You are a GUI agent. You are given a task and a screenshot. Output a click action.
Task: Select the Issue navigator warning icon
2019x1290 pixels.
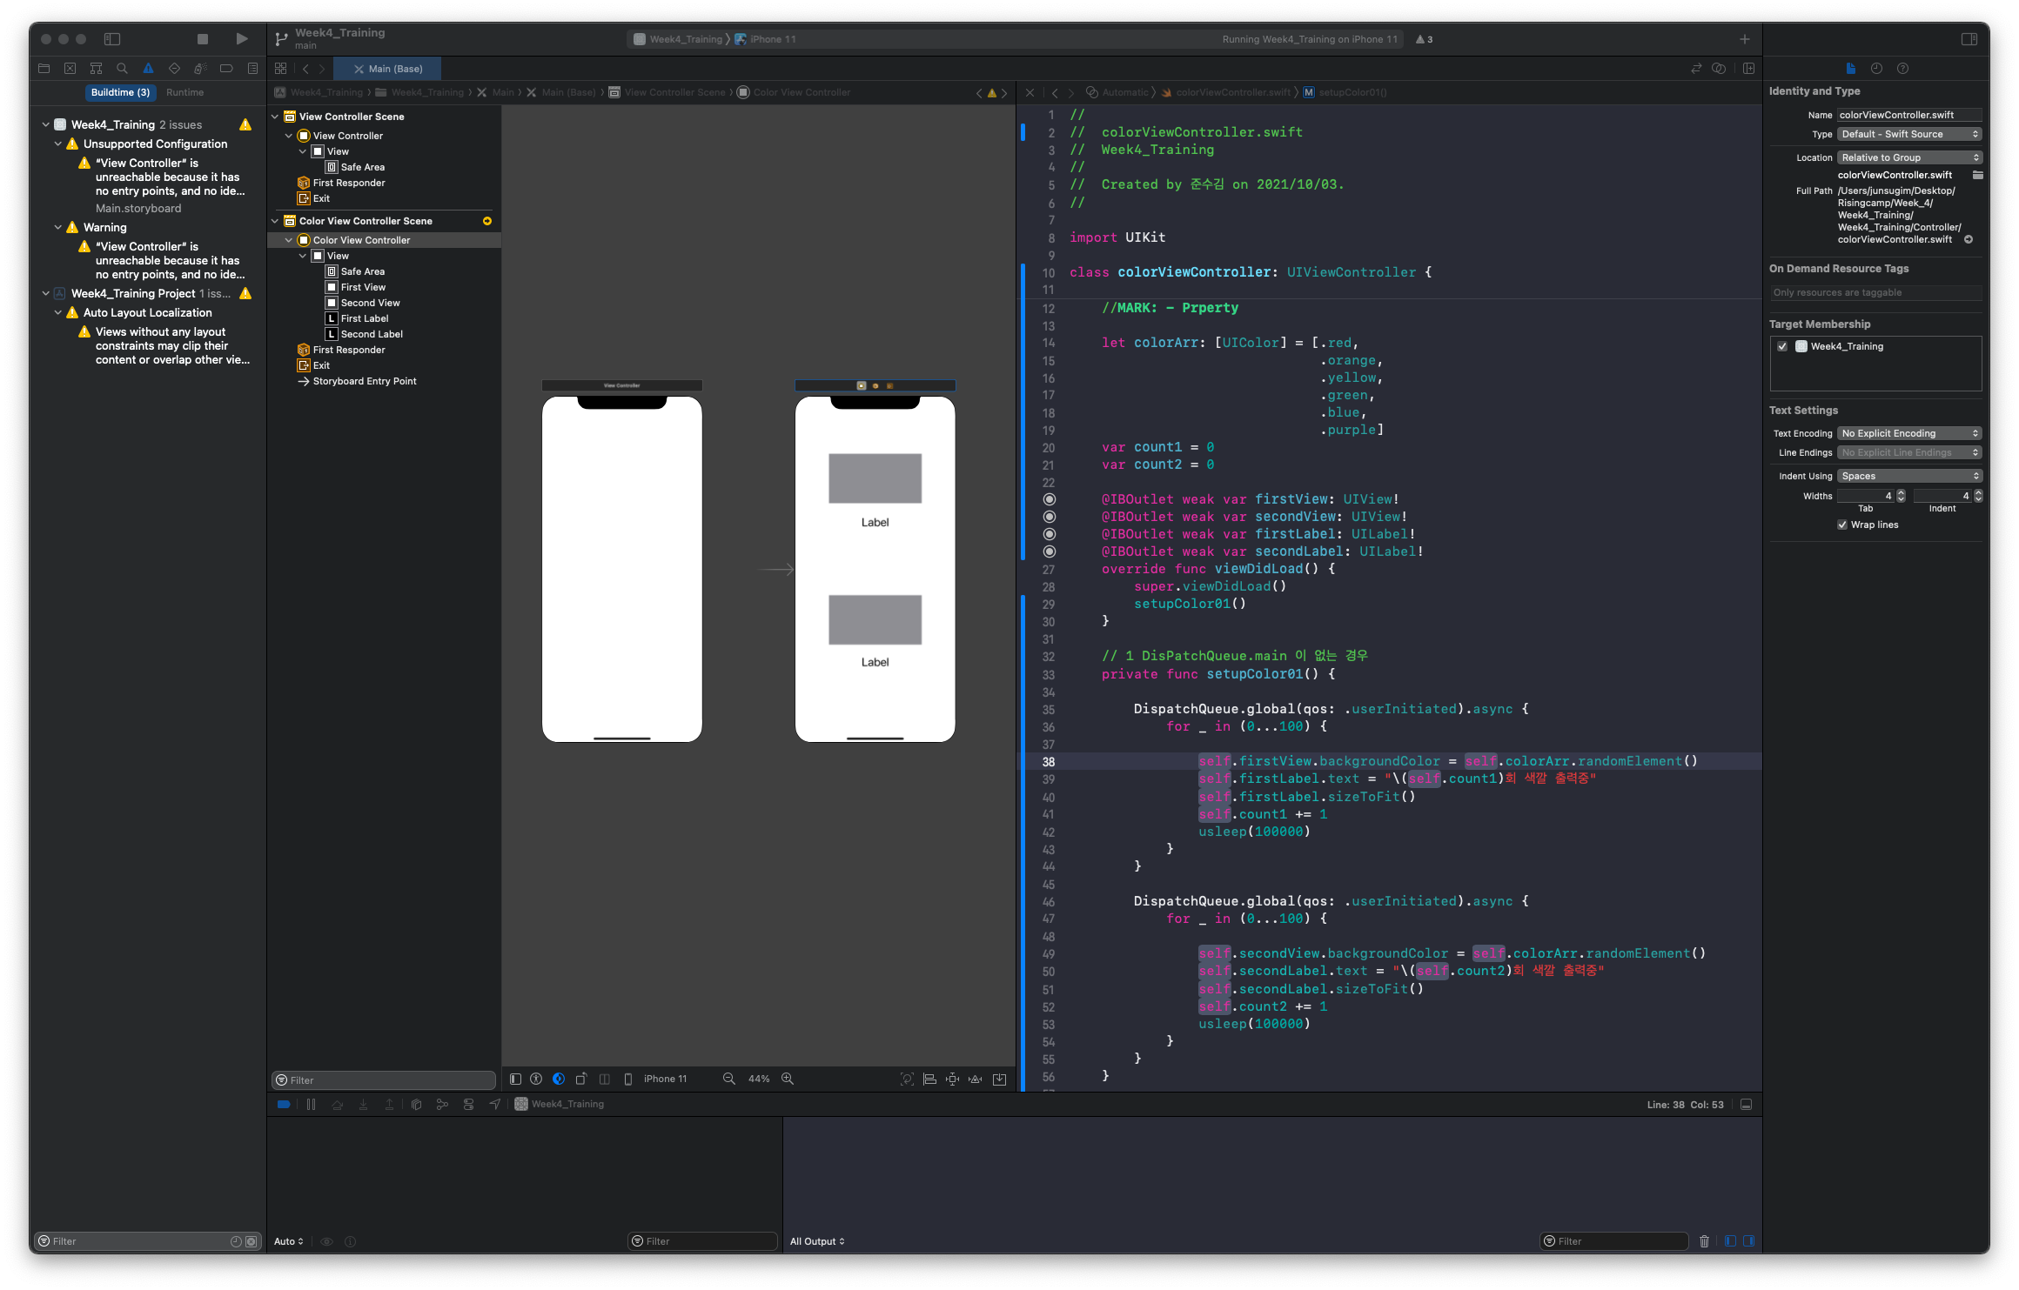tap(148, 69)
